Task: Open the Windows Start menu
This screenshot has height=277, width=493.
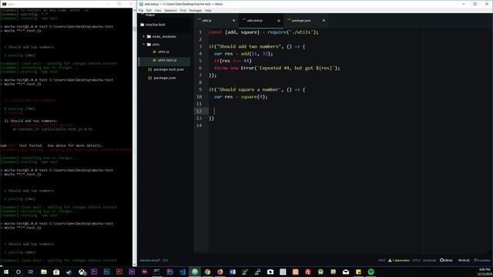Action: [6, 272]
